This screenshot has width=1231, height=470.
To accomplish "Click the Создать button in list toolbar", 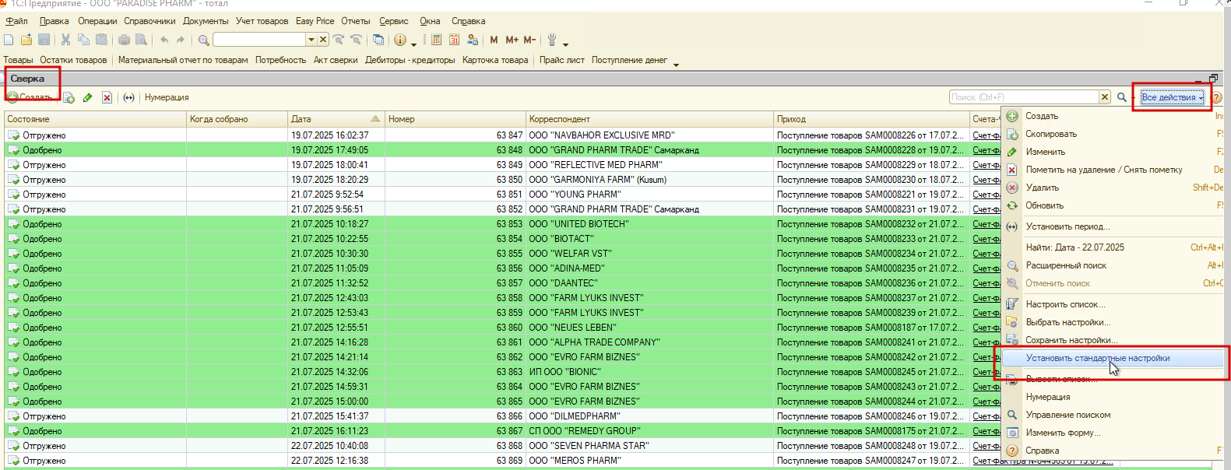I will point(30,97).
